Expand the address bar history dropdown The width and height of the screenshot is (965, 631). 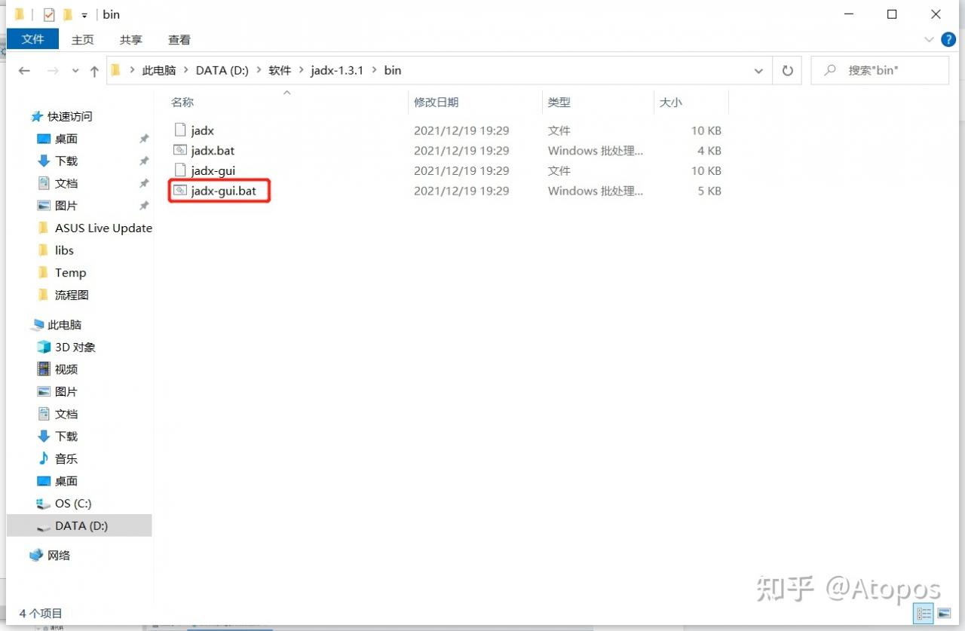pos(758,71)
